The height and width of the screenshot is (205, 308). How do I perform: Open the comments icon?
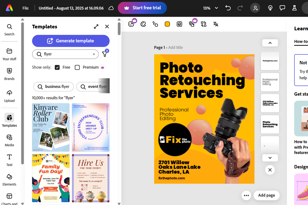click(282, 8)
